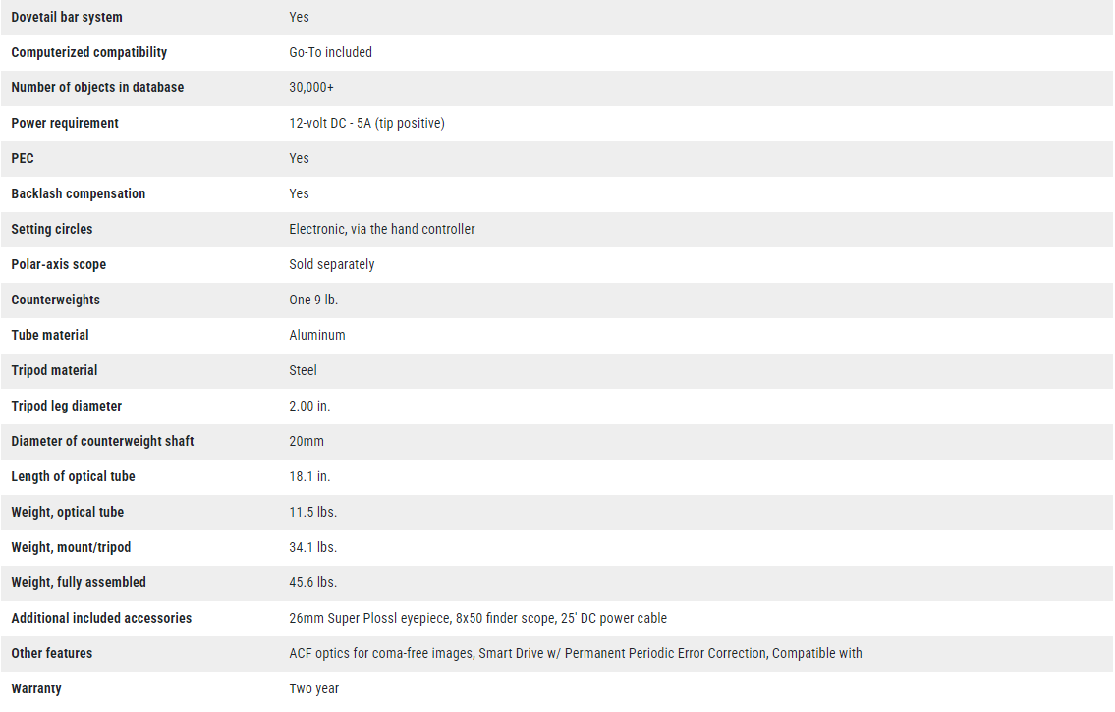Select the Power requirement label
The image size is (1115, 712).
pyautogui.click(x=65, y=124)
